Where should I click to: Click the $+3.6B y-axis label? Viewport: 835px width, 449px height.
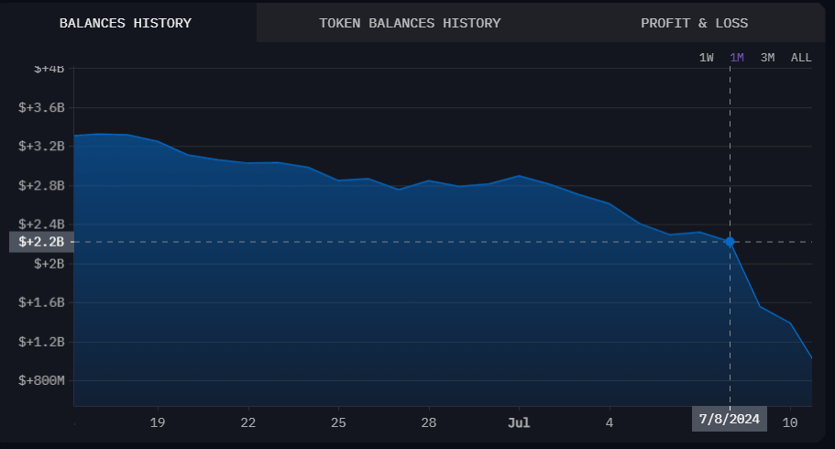[x=41, y=107]
